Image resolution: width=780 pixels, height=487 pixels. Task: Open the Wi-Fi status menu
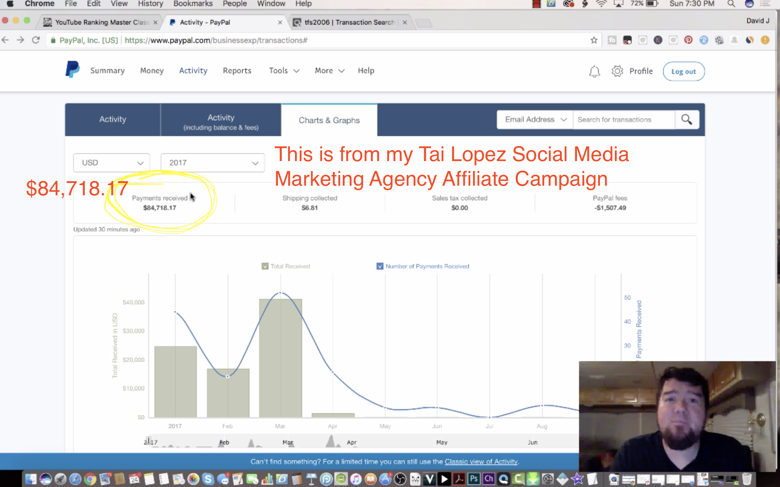(601, 4)
